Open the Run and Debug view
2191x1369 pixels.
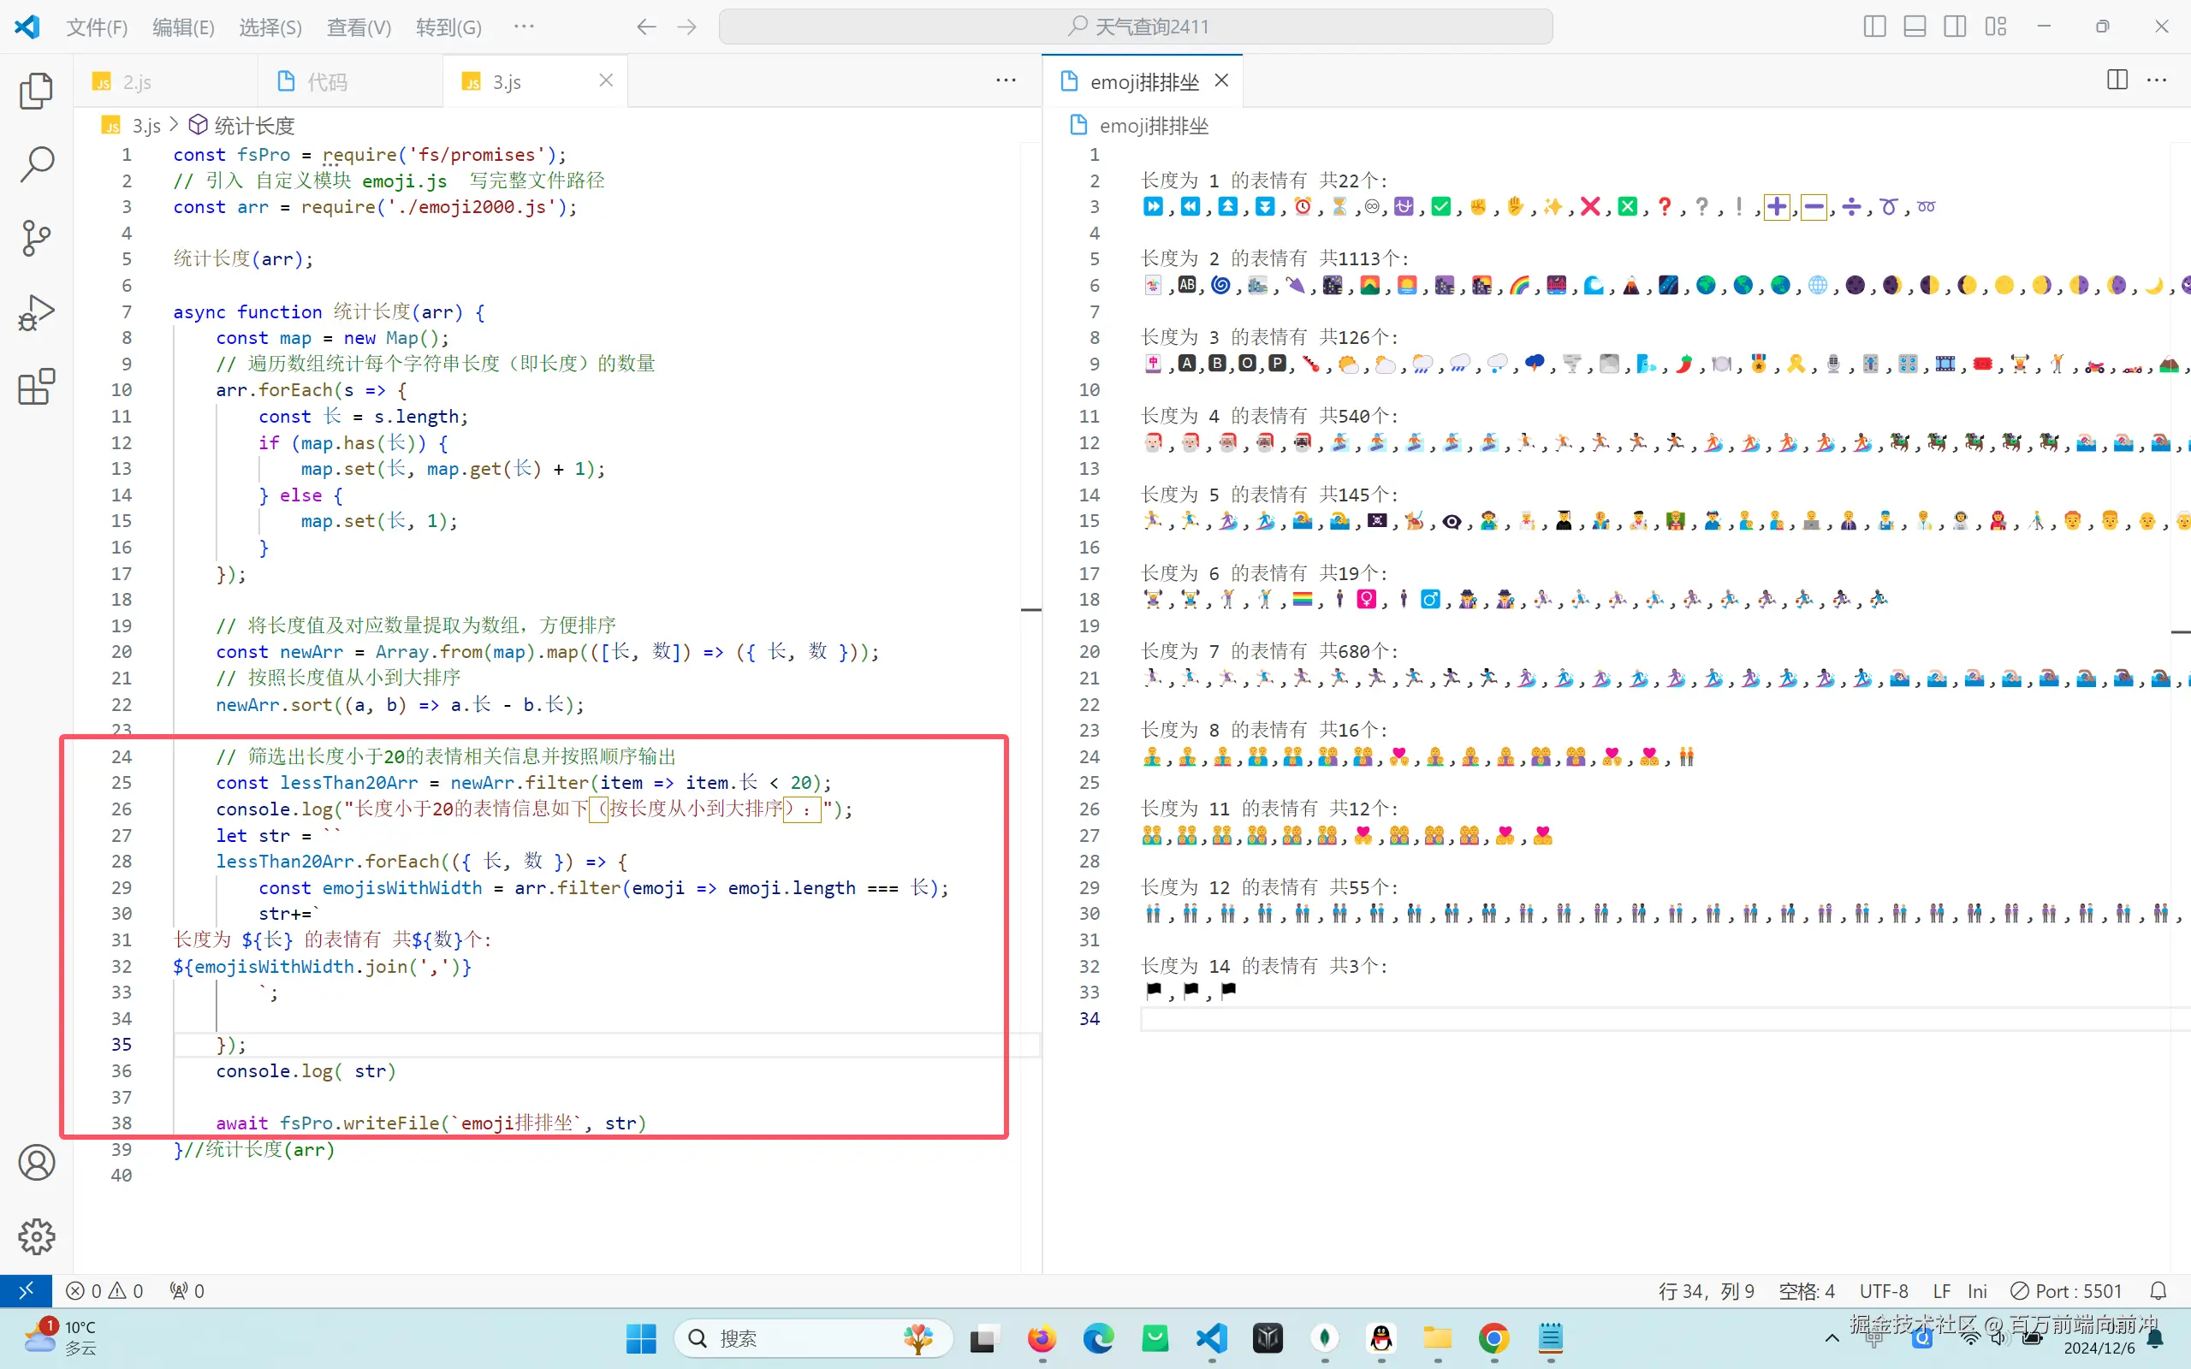pos(36,312)
